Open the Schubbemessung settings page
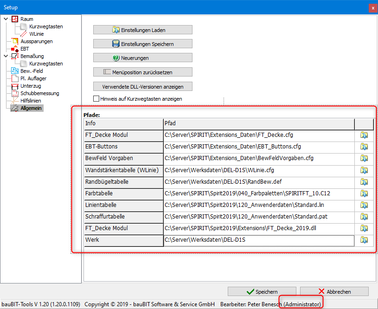Viewport: 378px width, 309px height. pyautogui.click(x=40, y=93)
